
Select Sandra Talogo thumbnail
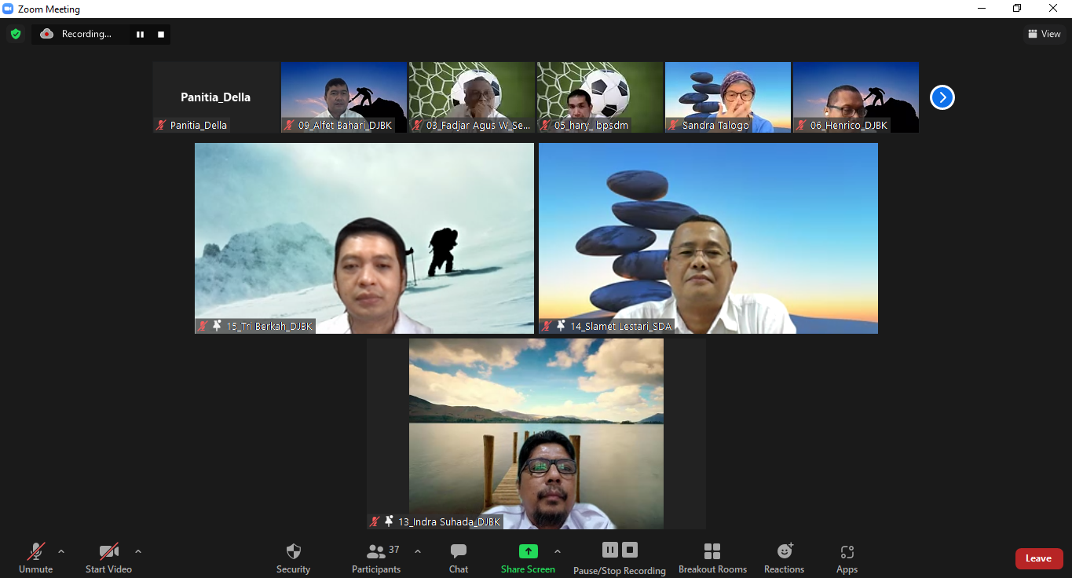coord(728,97)
